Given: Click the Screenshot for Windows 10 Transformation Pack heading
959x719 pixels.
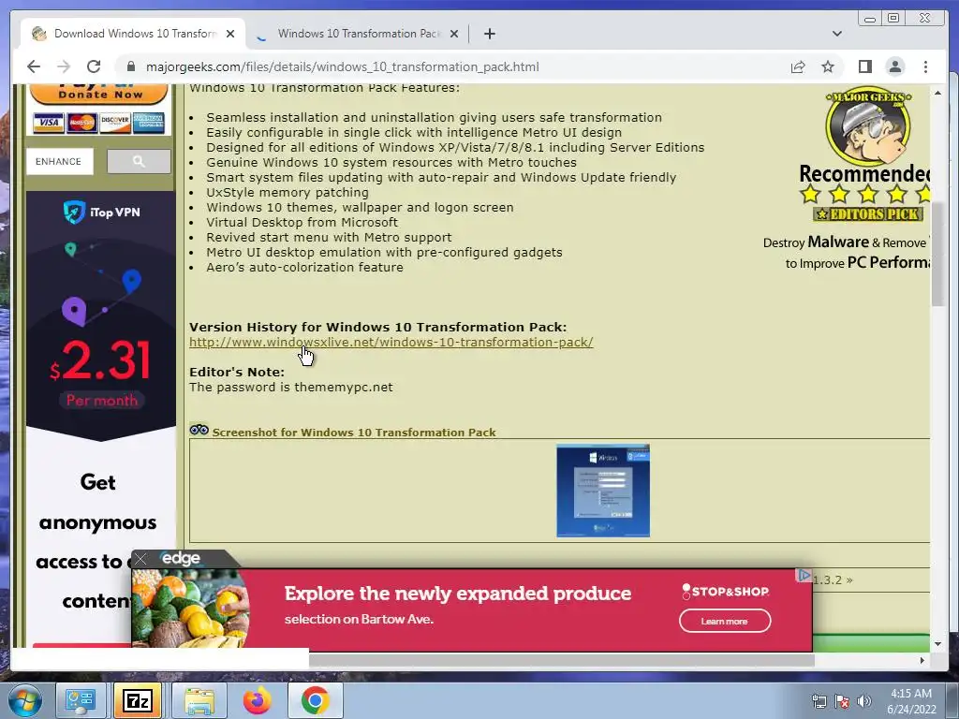Looking at the screenshot, I should 353,433.
